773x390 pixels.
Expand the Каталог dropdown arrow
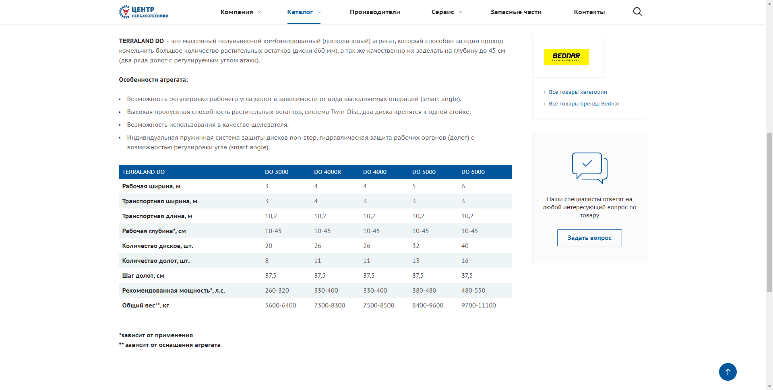point(319,12)
